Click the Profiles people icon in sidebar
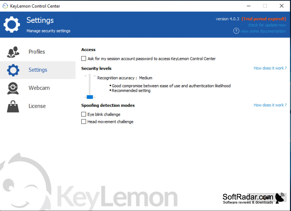Screen dimensions: 291x211 [13, 52]
